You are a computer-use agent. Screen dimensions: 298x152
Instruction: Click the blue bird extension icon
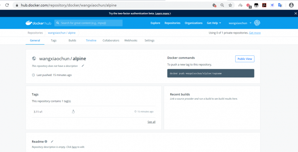[x=272, y=5]
